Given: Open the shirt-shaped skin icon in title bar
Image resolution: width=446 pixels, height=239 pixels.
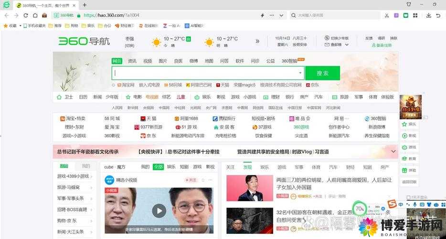Looking at the screenshot, I should tap(409, 5).
